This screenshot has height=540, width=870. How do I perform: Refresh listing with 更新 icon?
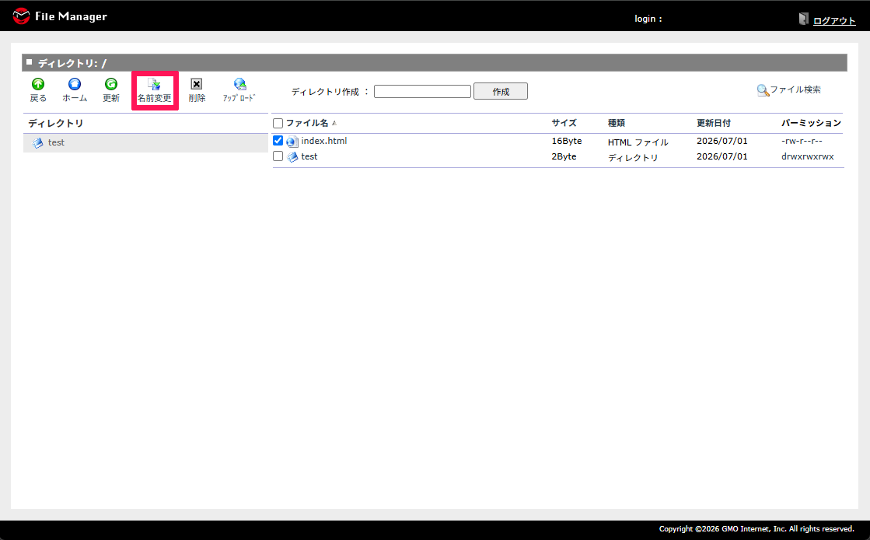111,84
